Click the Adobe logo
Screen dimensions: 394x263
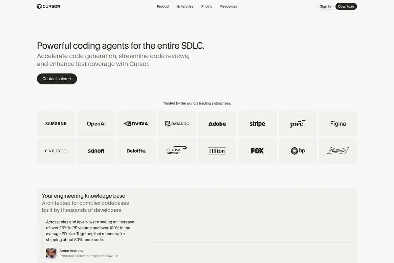[217, 124]
